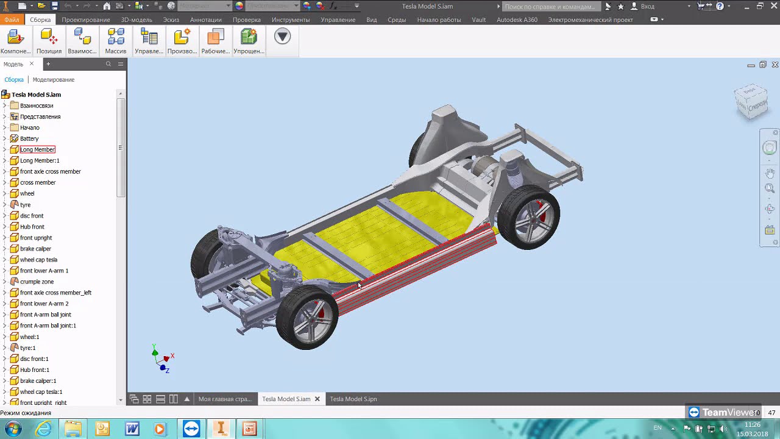Click the navigation wheel icon in nav bar
Image resolution: width=780 pixels, height=439 pixels.
770,148
